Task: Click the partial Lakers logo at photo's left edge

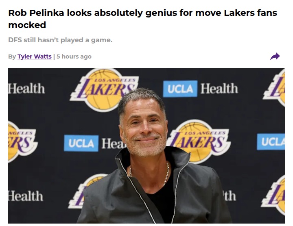Action: point(21,141)
